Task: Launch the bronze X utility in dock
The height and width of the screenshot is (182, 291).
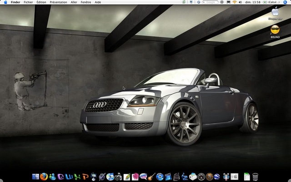Action: (x=210, y=177)
